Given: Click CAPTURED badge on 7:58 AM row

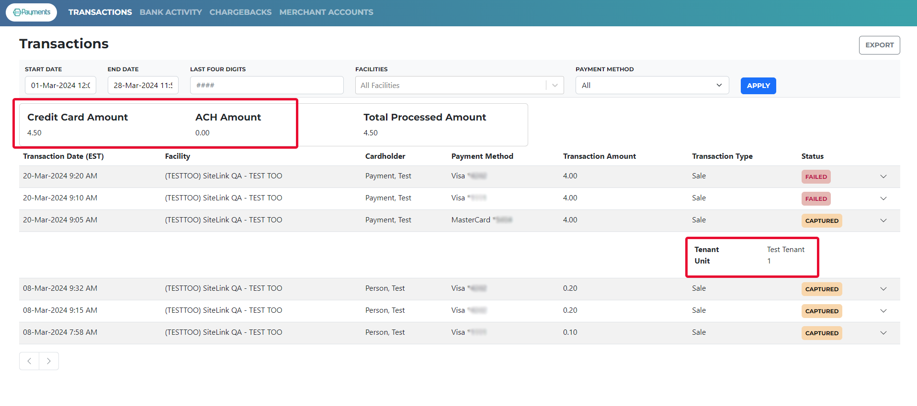Looking at the screenshot, I should 822,333.
